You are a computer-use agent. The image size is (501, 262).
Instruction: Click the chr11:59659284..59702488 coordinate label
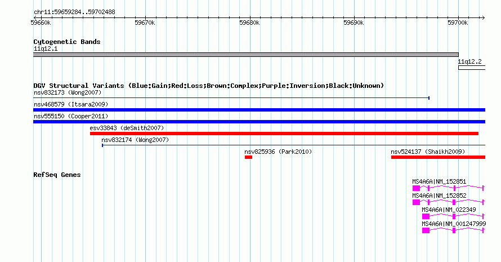[x=74, y=12]
